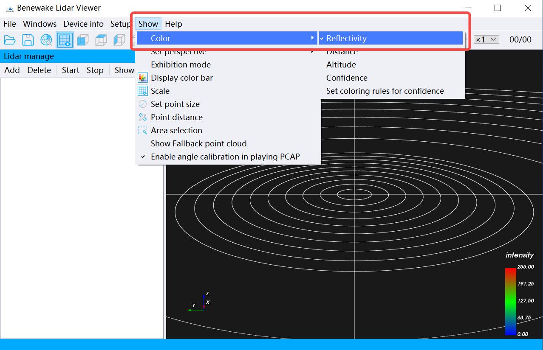Click the save floppy disk icon
This screenshot has width=543, height=350.
click(28, 40)
